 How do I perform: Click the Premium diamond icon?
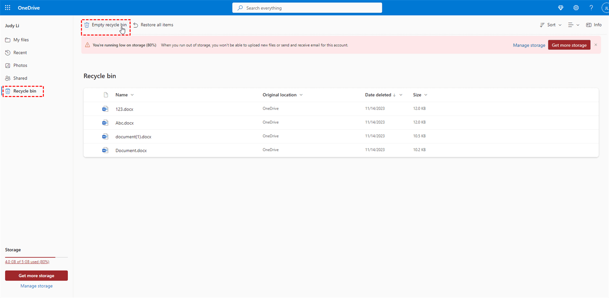tap(561, 8)
